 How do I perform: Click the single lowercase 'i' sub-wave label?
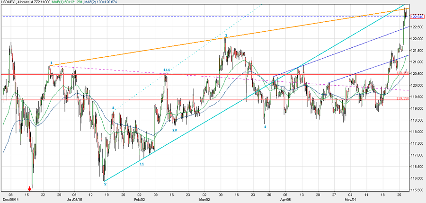[113, 107]
